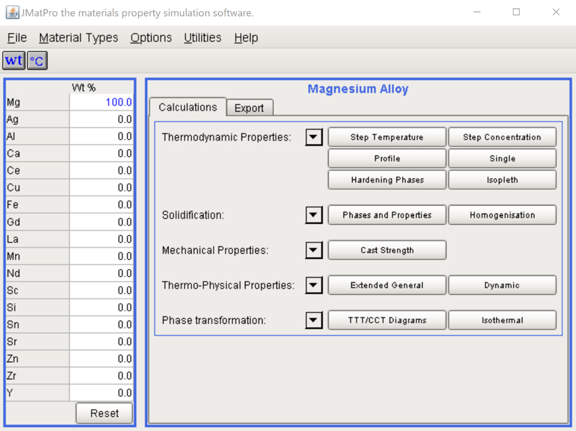Run the Step Temperature calculation
This screenshot has height=431, width=576.
[387, 137]
